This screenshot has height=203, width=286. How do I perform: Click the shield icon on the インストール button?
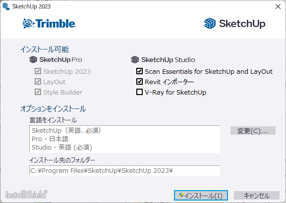tap(181, 195)
